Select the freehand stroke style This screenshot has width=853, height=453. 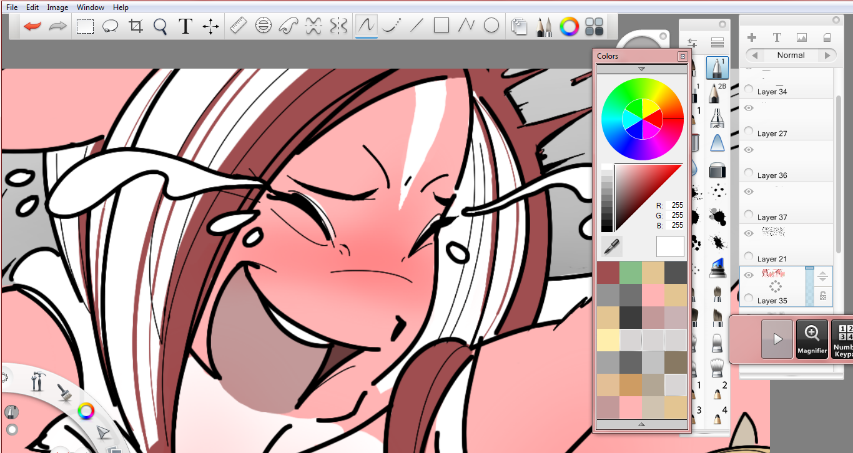point(366,26)
